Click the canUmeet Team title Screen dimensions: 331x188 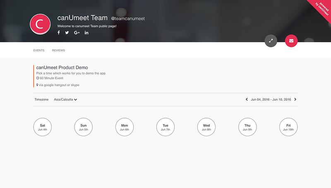point(82,18)
